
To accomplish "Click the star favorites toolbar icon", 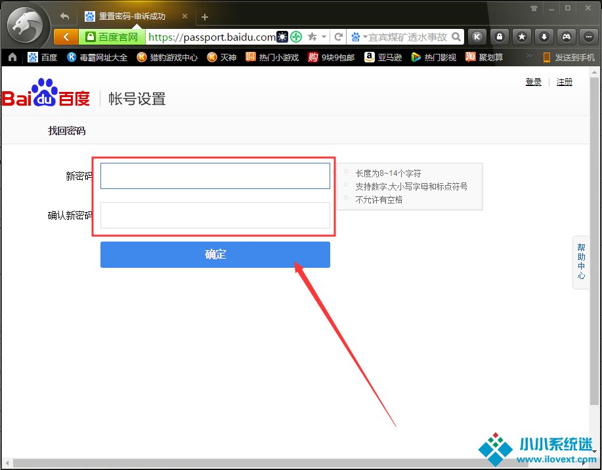I will point(521,37).
